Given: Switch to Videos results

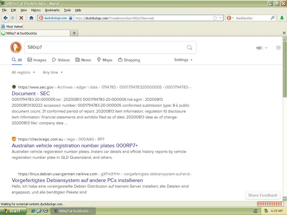Looking at the screenshot, I should tap(61, 60).
